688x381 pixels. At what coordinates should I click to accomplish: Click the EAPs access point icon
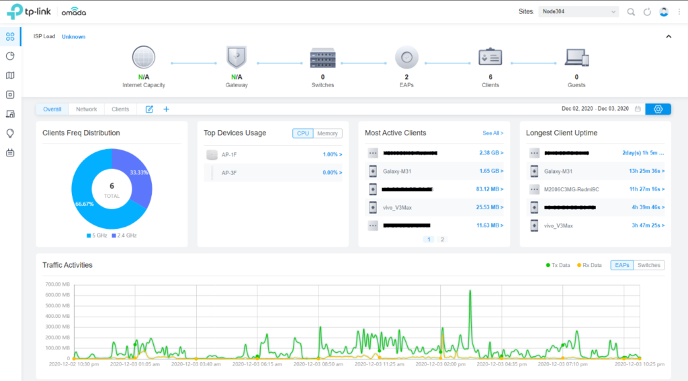pos(406,58)
